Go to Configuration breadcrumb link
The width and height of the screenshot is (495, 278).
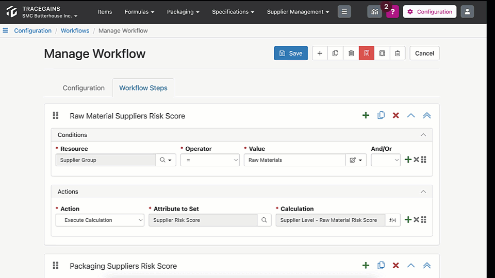click(32, 30)
